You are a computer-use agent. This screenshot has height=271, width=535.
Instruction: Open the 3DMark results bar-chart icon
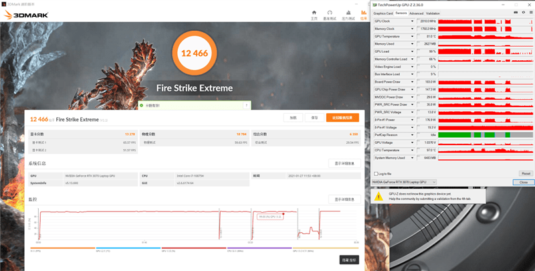click(x=363, y=13)
